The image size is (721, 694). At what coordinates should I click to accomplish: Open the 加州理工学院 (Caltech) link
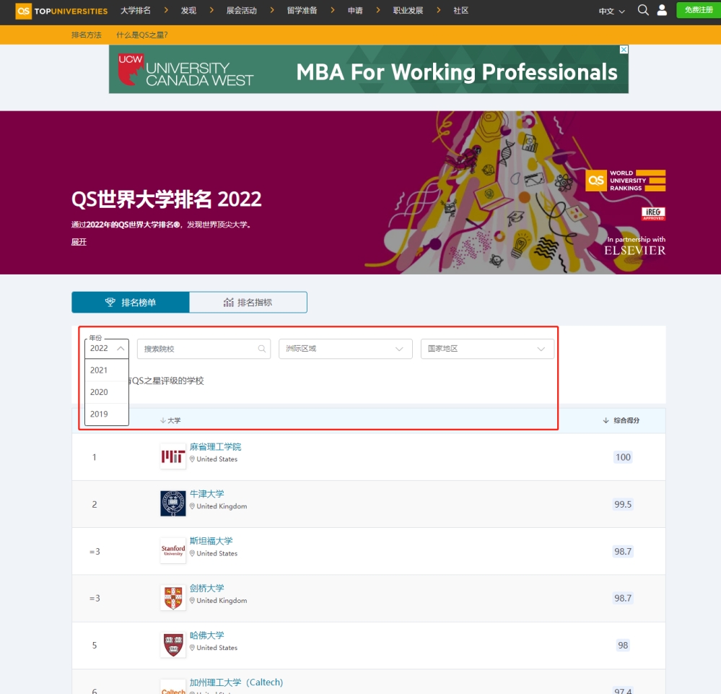[236, 682]
